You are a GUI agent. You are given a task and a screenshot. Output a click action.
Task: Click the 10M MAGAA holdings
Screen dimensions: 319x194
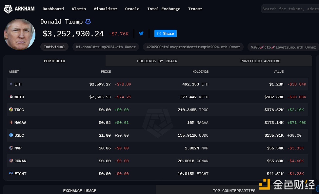pos(198,123)
